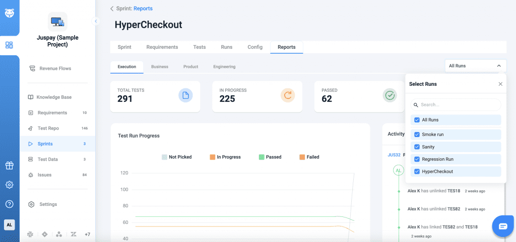Uncheck the Smoke run checkbox
Image resolution: width=516 pixels, height=242 pixels.
pos(417,135)
